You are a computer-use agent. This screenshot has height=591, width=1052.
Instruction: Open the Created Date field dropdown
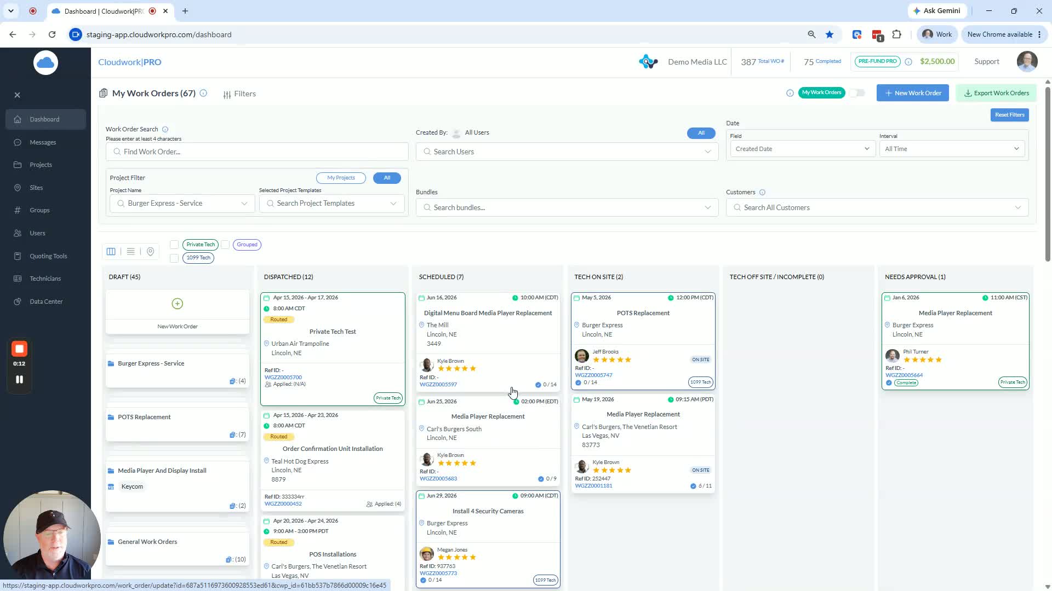[802, 149]
